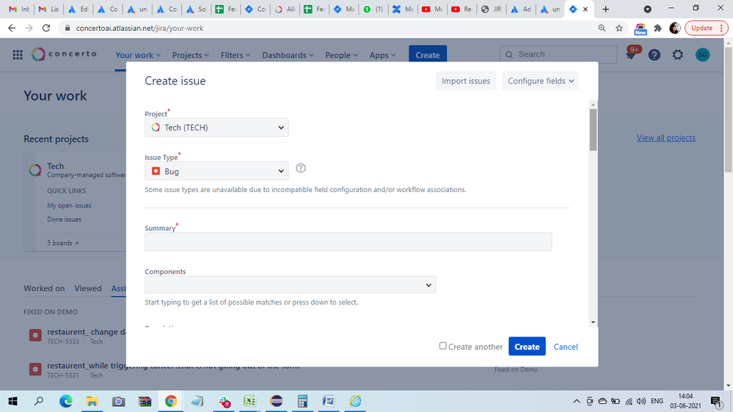733x412 pixels.
Task: Open Jira settings gear icon
Action: coord(677,55)
